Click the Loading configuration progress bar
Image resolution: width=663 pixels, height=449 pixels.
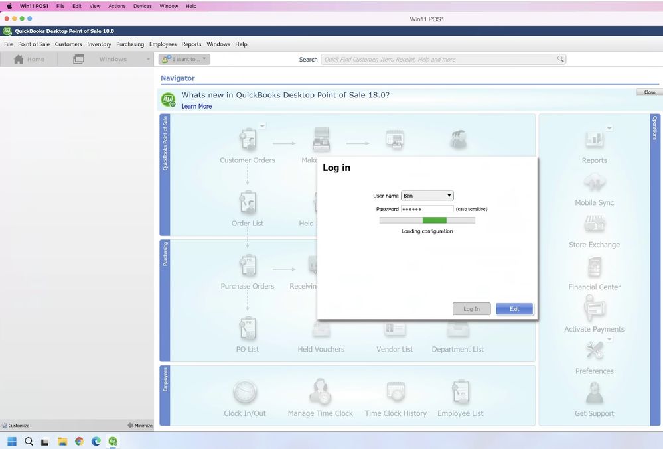[427, 220]
